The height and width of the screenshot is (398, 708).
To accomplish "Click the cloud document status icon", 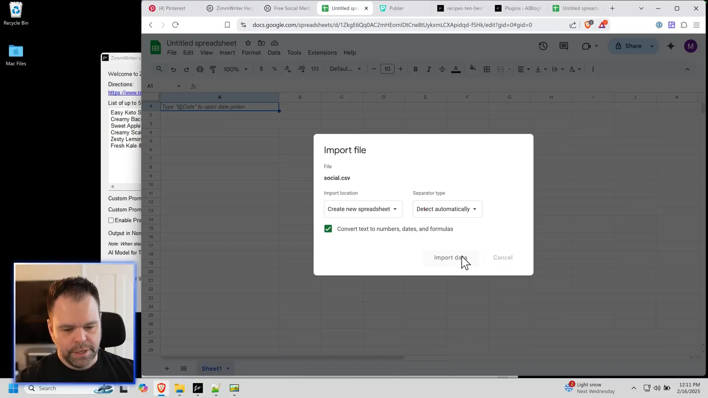I will pyautogui.click(x=274, y=43).
